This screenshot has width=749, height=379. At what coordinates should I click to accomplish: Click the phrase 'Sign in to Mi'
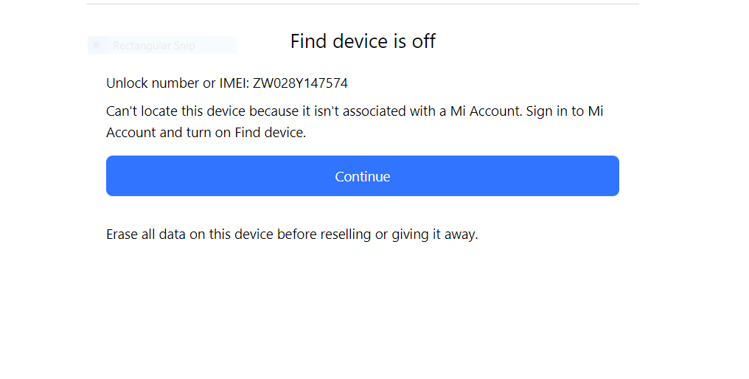pyautogui.click(x=565, y=111)
